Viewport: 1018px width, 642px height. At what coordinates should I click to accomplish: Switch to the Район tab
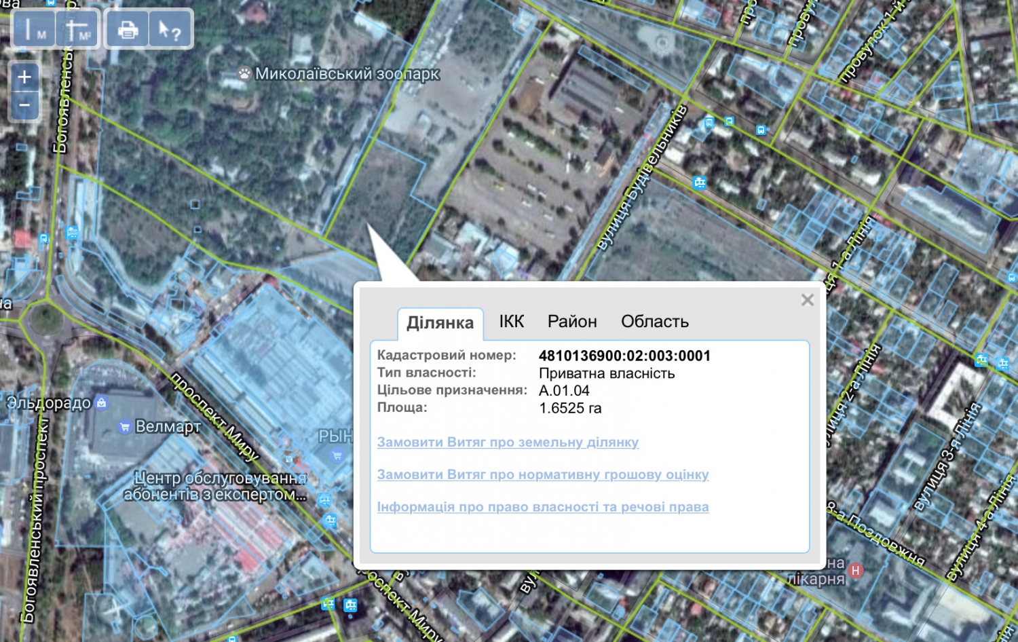[572, 322]
